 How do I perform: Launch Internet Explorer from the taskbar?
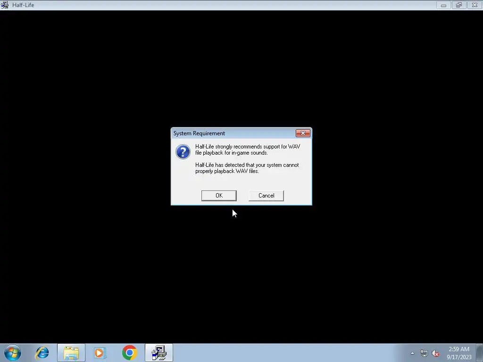point(42,353)
